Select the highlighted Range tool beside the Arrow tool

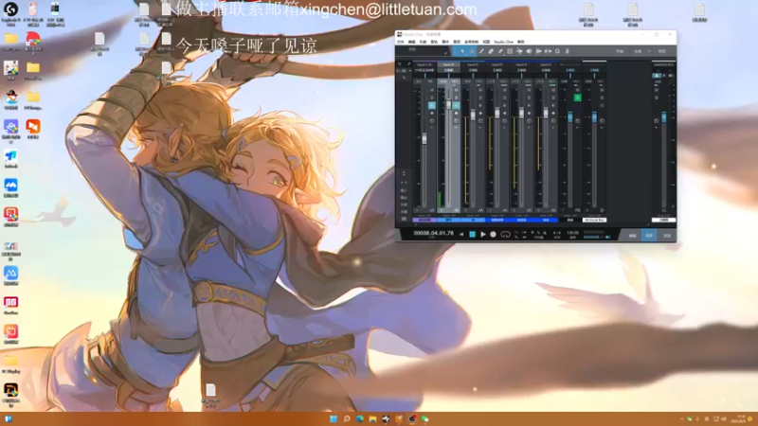pyautogui.click(x=472, y=51)
